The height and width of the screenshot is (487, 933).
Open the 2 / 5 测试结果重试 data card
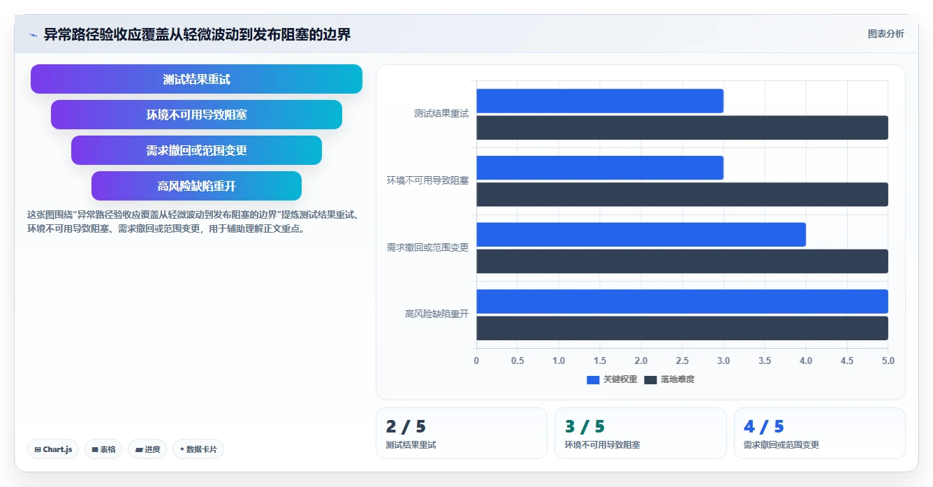point(462,433)
